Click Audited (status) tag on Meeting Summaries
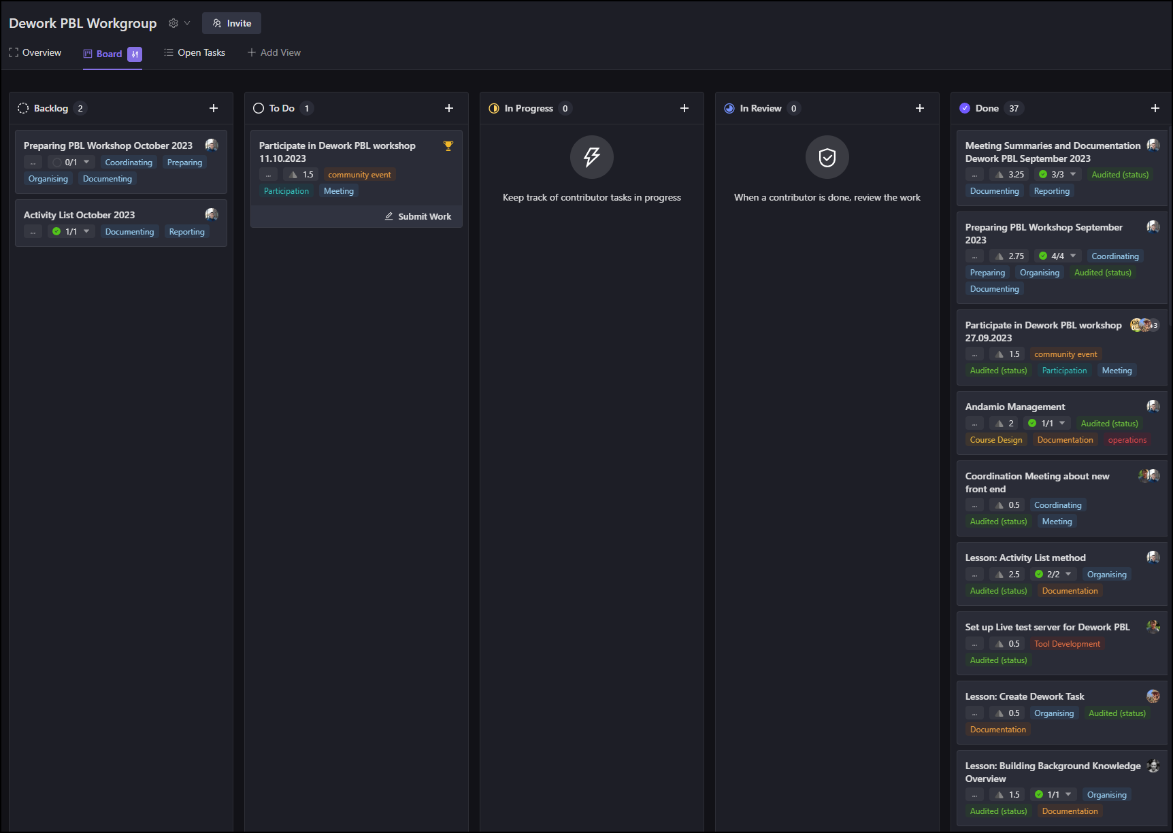This screenshot has width=1173, height=833. click(x=1120, y=175)
